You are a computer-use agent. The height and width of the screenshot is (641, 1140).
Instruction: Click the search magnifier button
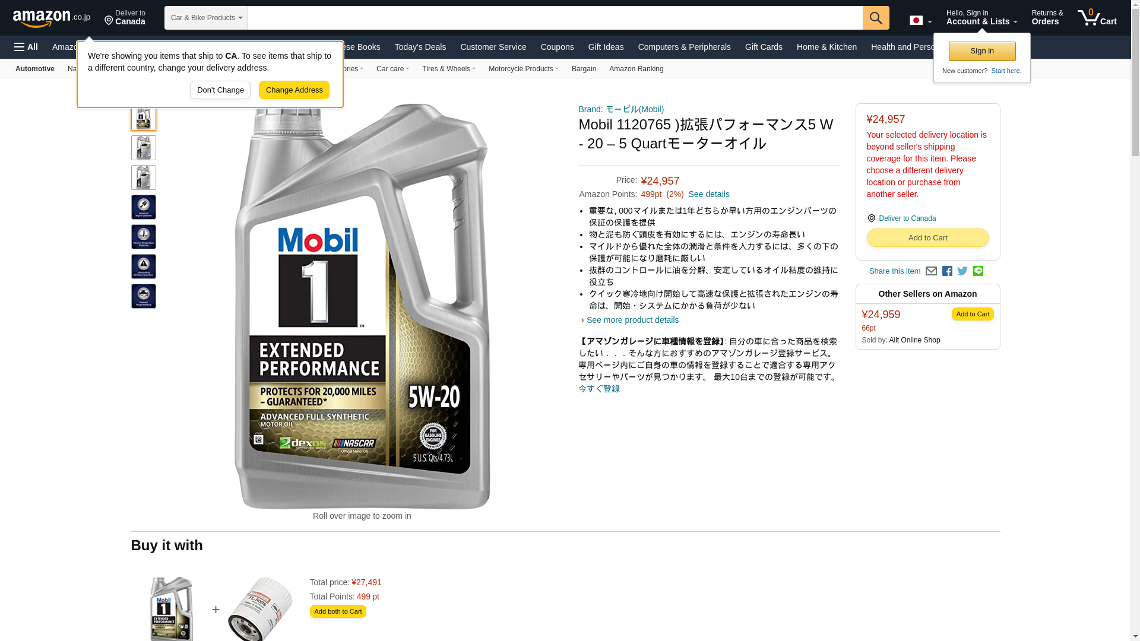tap(876, 18)
